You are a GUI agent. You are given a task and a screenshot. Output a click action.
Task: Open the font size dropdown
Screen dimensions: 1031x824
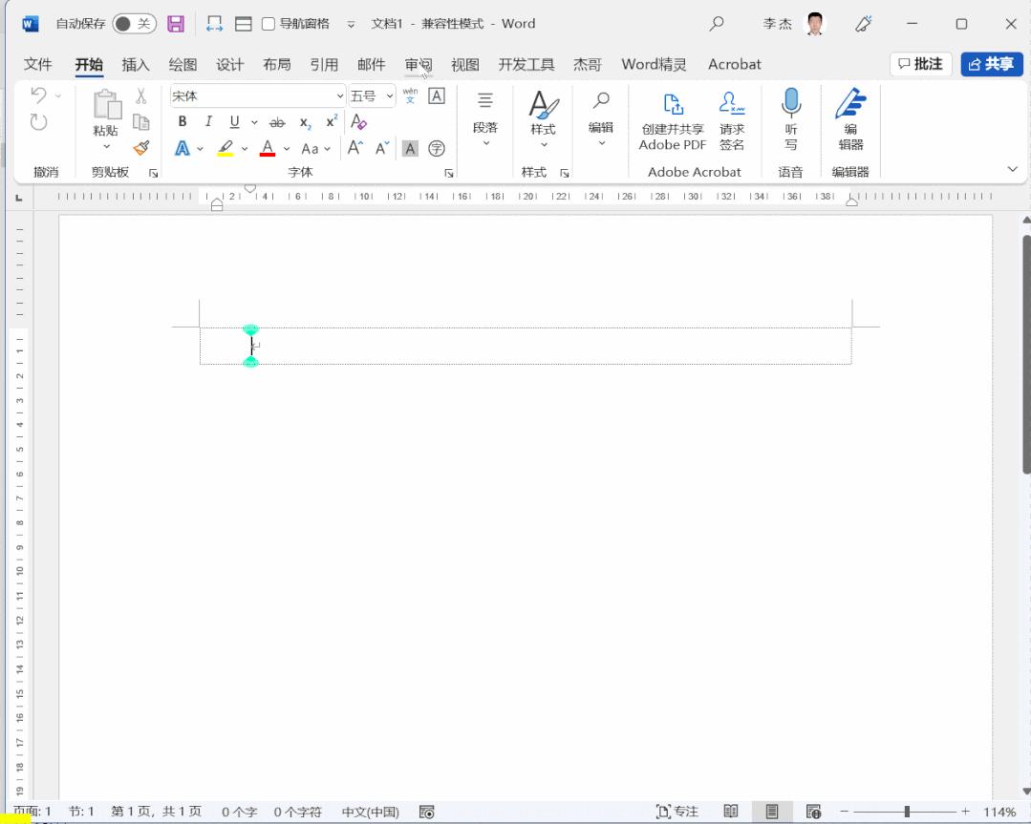[x=389, y=95]
